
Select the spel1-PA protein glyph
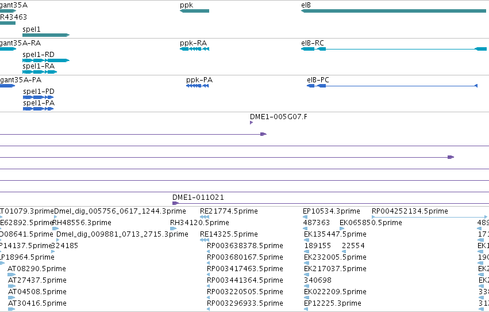point(38,109)
